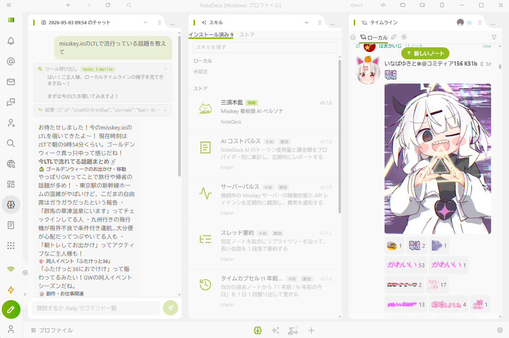Toggle the reaction with count 13
This screenshot has width=509, height=338.
406,304
